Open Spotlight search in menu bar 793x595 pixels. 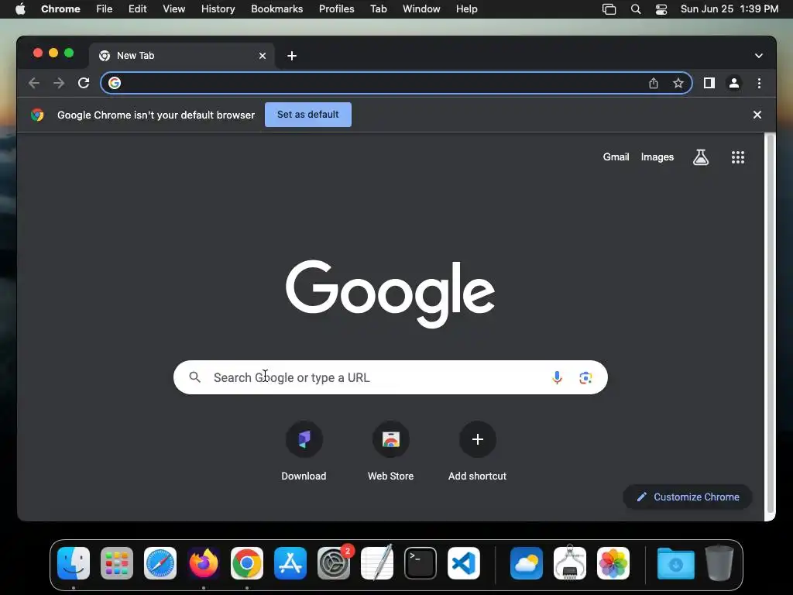tap(636, 9)
